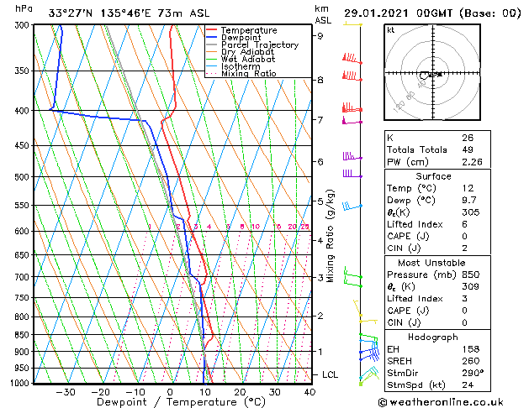The height and width of the screenshot is (408, 529).
Task: Click the EH value 158
Action: click(471, 349)
